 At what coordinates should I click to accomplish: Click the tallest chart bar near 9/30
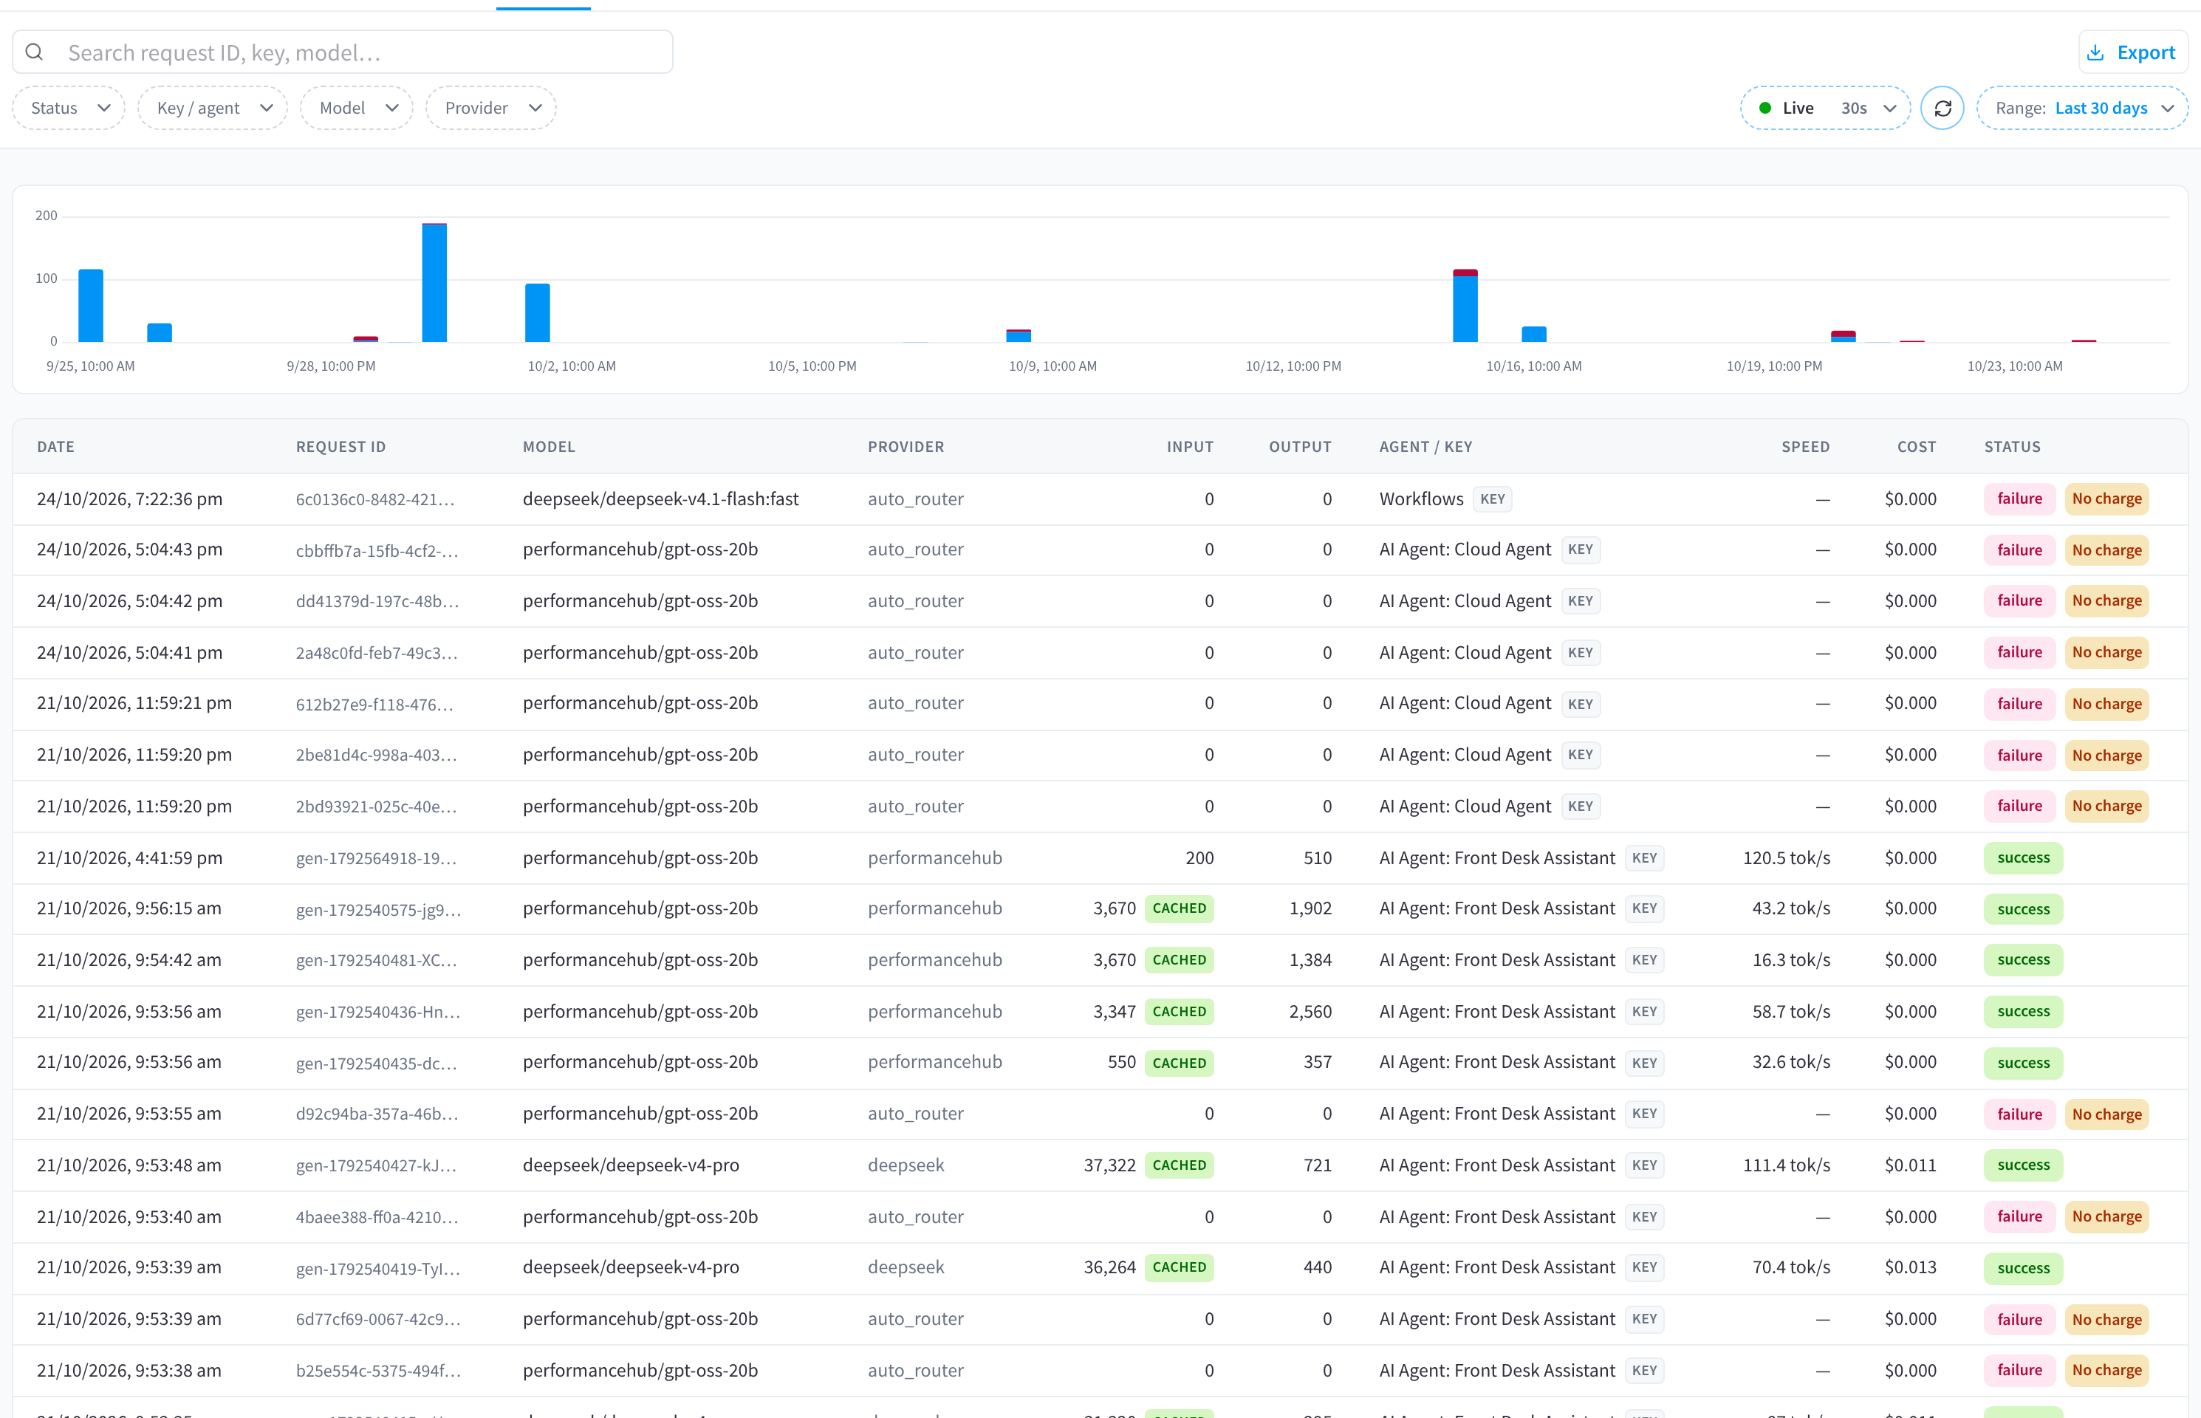435,282
